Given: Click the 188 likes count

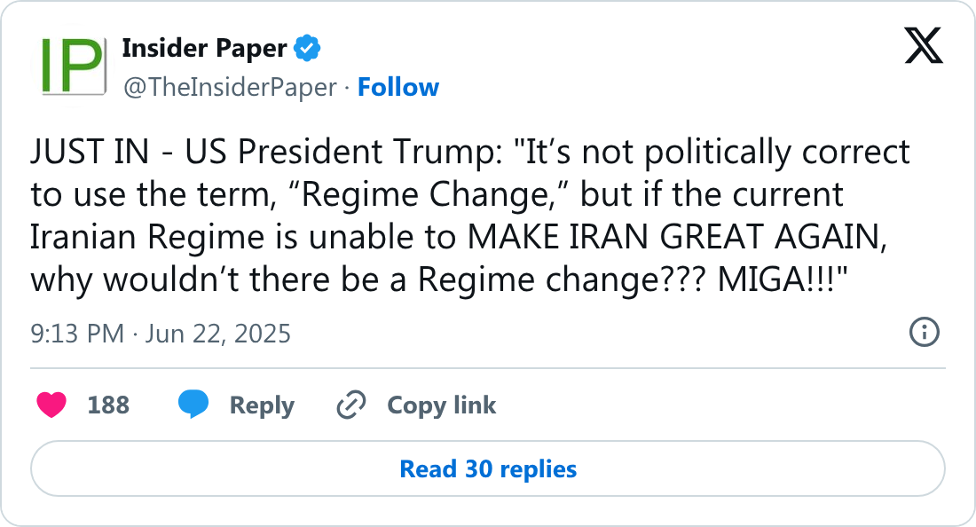Looking at the screenshot, I should pos(108,405).
